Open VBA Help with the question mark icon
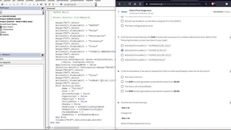Screen dimensions: 231x130 tap(61, 4)
